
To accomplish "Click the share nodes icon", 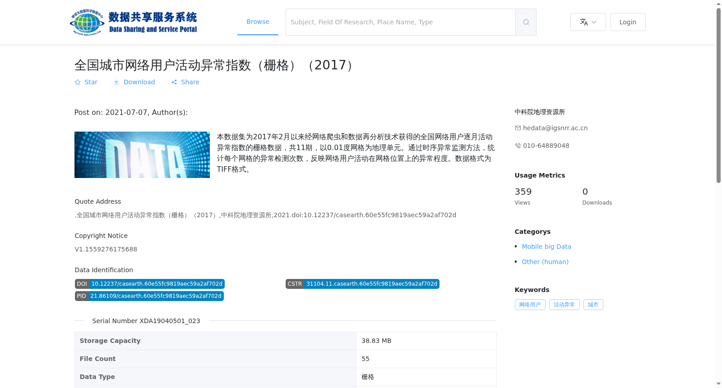I will coord(174,82).
